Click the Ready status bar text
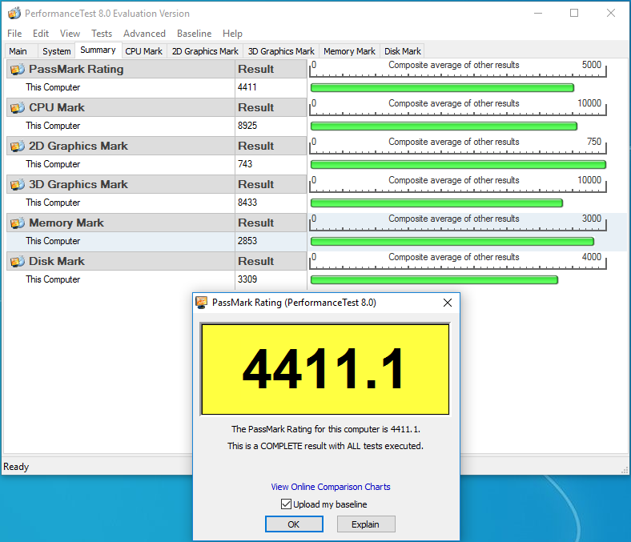This screenshot has width=631, height=542. 16,467
